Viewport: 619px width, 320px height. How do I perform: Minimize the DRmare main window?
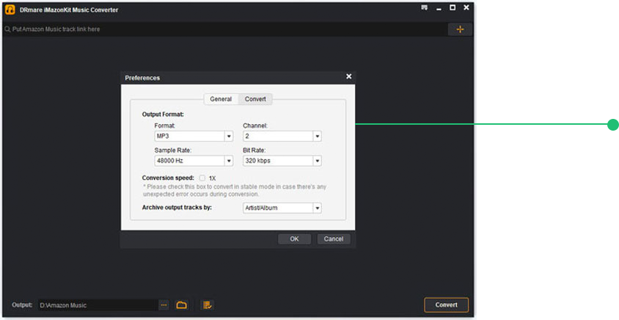click(x=439, y=9)
